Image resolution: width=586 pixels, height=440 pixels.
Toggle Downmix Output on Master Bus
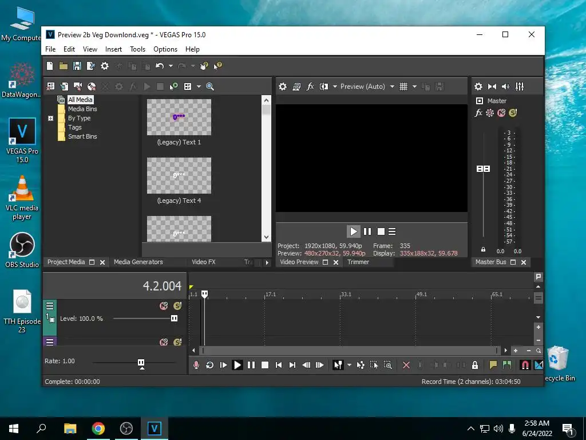(492, 87)
